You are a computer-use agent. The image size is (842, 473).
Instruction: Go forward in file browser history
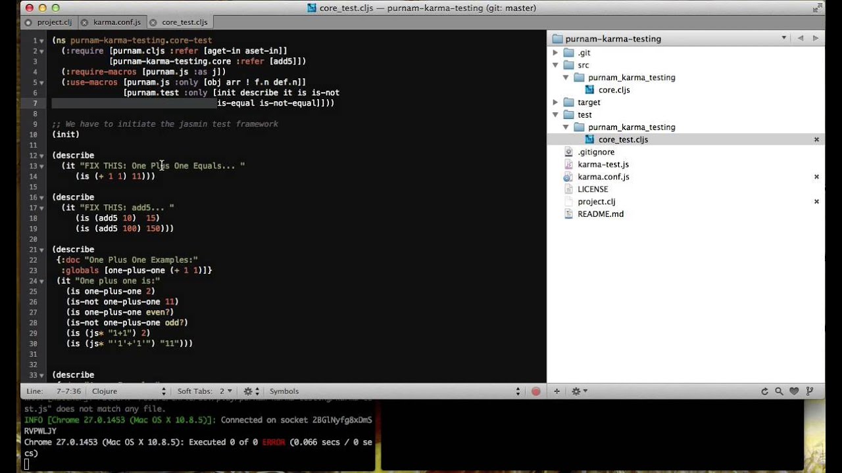[x=816, y=38]
